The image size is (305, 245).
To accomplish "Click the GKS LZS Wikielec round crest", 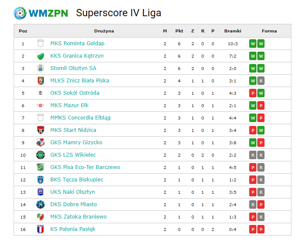I will [x=40, y=155].
